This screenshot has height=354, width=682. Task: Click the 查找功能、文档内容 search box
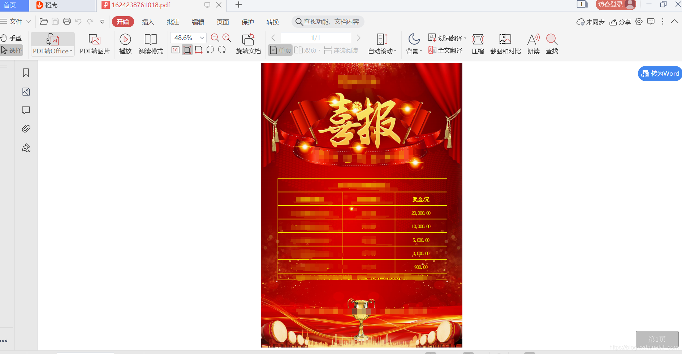click(x=328, y=22)
